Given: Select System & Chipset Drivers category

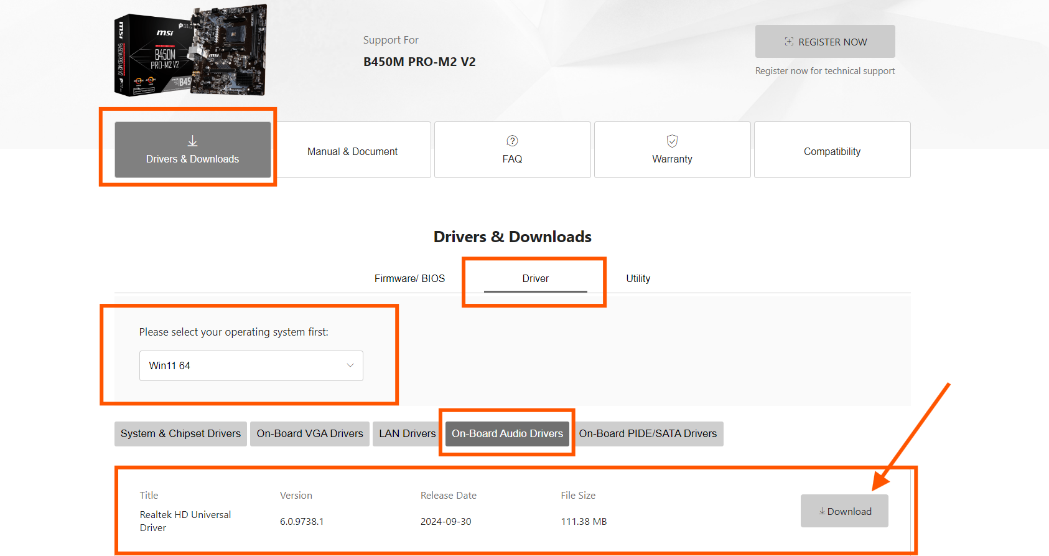Looking at the screenshot, I should point(180,434).
